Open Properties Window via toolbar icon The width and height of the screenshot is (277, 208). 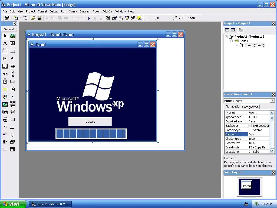114,18
